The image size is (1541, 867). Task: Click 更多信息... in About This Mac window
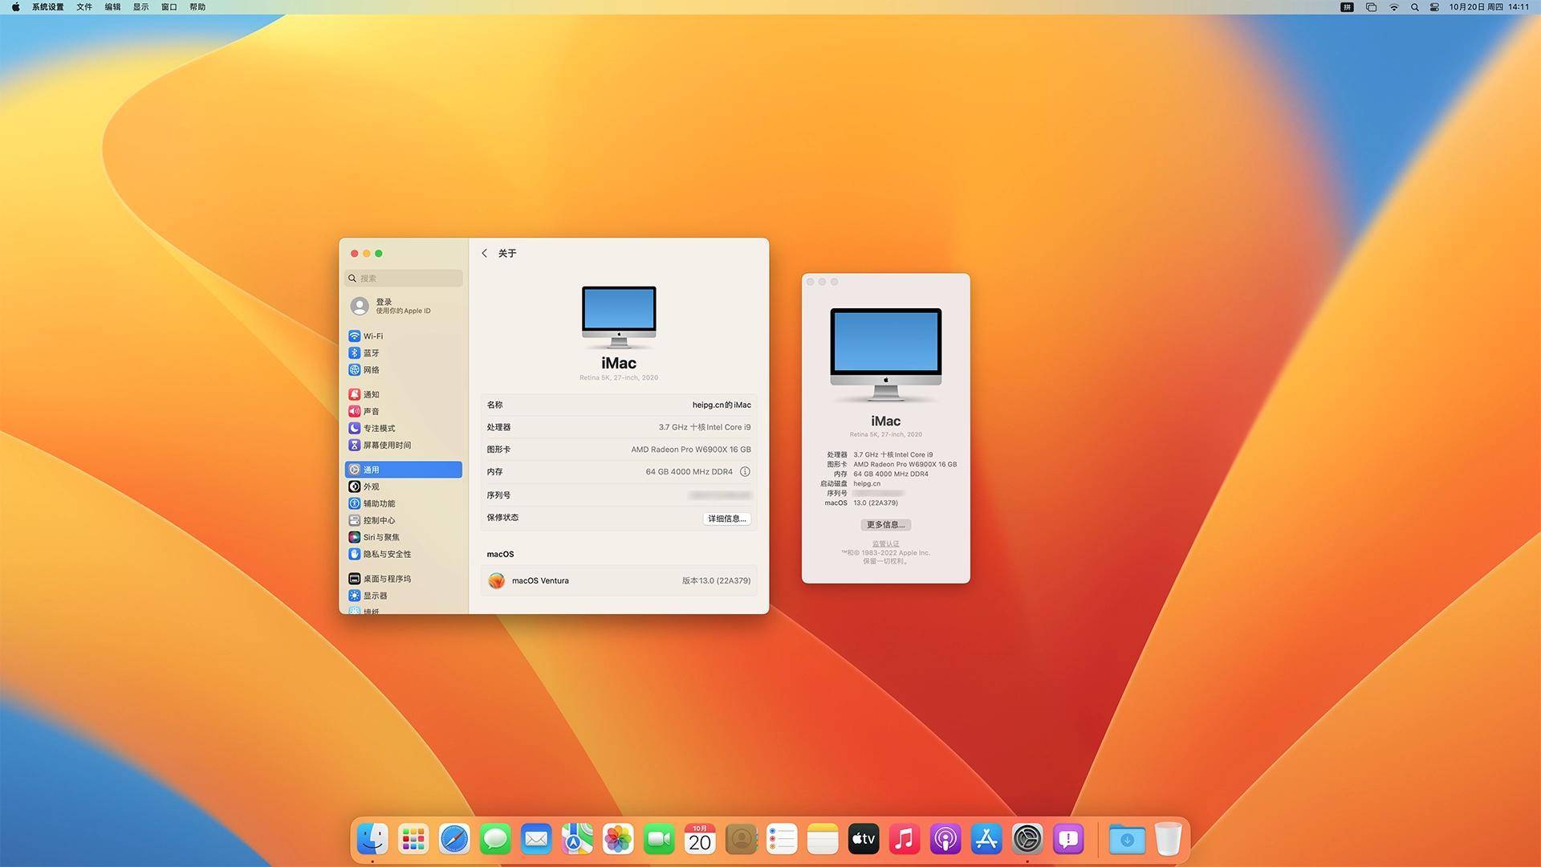click(x=885, y=525)
